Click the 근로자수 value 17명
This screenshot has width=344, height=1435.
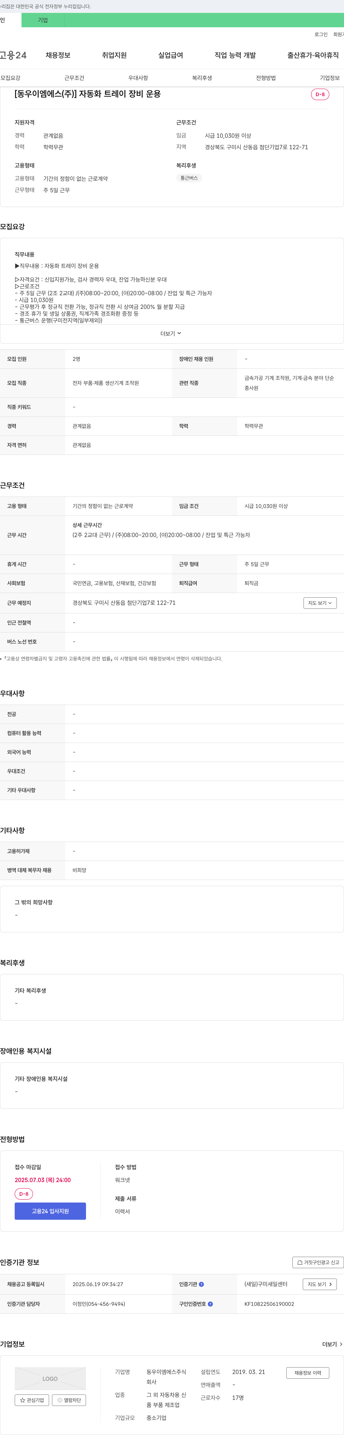238,1398
